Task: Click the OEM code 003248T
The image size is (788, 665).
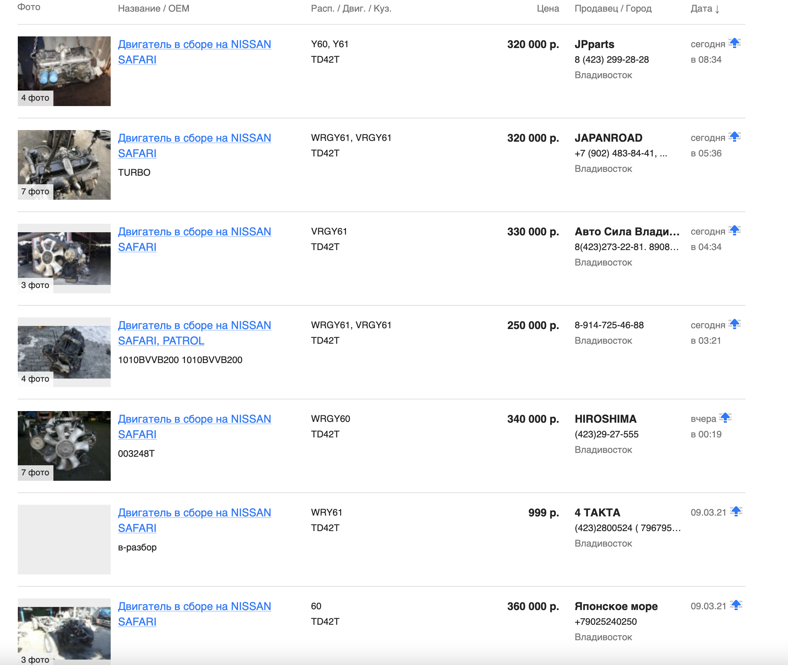Action: [x=136, y=454]
